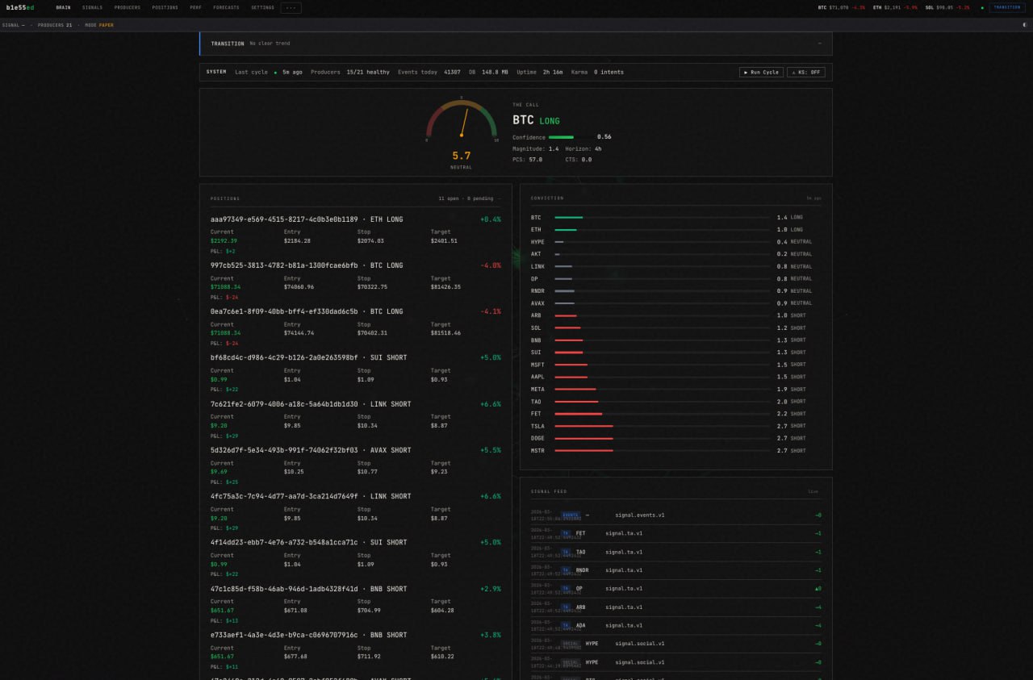Image resolution: width=1033 pixels, height=680 pixels.
Task: Click the -4.0% P&L on 997cb525
Action: (x=491, y=265)
